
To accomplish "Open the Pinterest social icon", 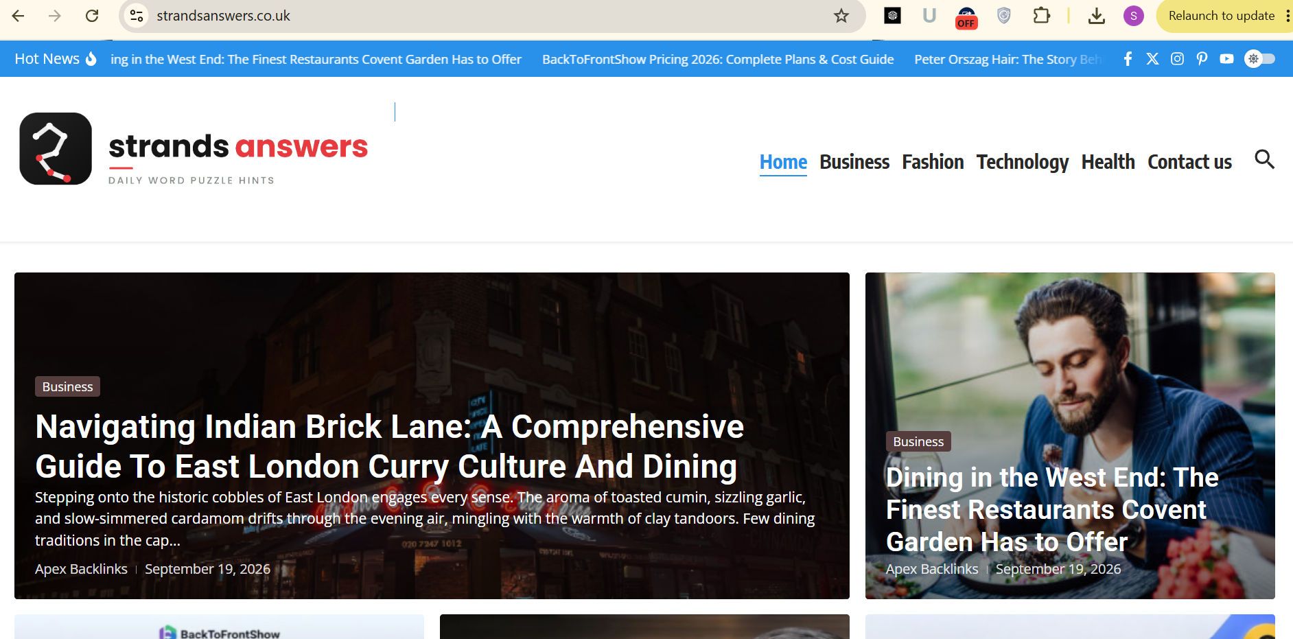I will pos(1202,59).
